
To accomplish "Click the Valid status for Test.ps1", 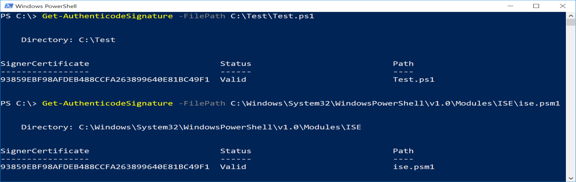I will pos(233,80).
